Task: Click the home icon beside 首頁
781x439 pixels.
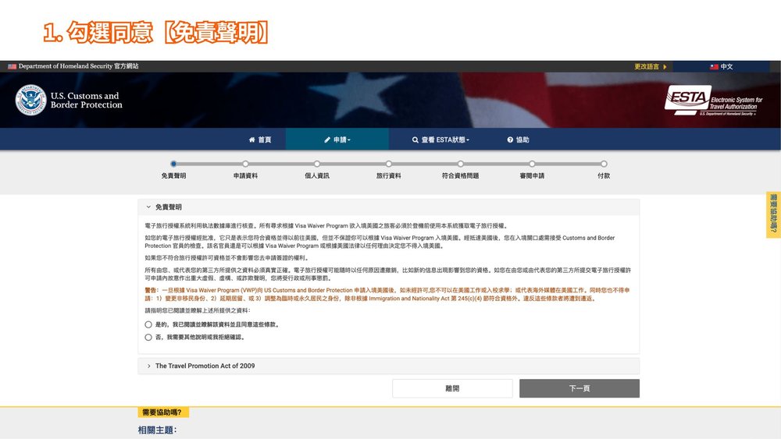Action: [x=252, y=140]
